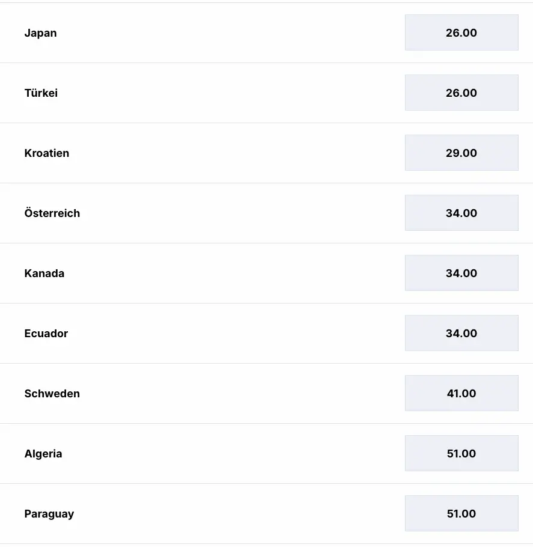Click the row containing Schweden
Screen dimensions: 533x547
click(240, 393)
